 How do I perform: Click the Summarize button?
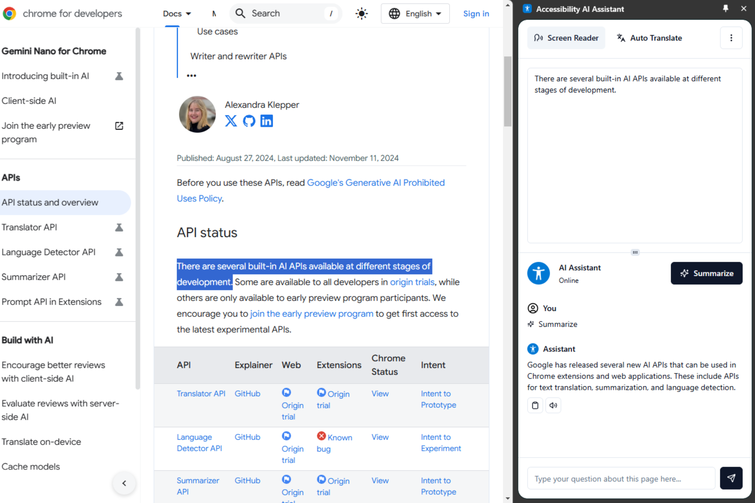pos(706,273)
